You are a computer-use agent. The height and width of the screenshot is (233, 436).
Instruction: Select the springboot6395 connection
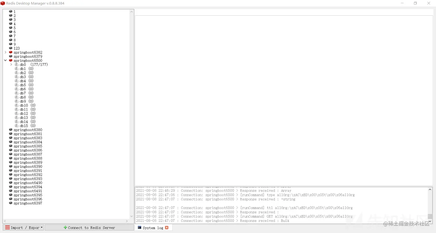coord(28,195)
